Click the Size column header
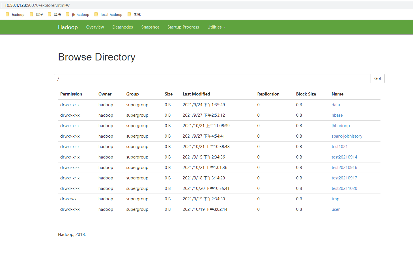413x254 pixels. [x=169, y=94]
